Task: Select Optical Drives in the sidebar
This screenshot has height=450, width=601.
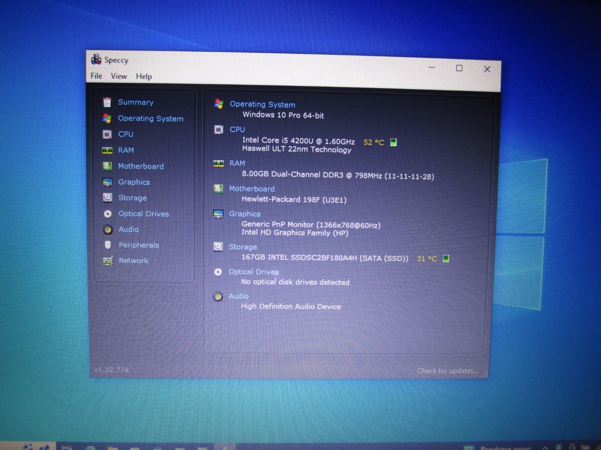Action: pyautogui.click(x=143, y=214)
